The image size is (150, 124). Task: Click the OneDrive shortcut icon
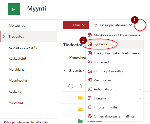click(90, 53)
